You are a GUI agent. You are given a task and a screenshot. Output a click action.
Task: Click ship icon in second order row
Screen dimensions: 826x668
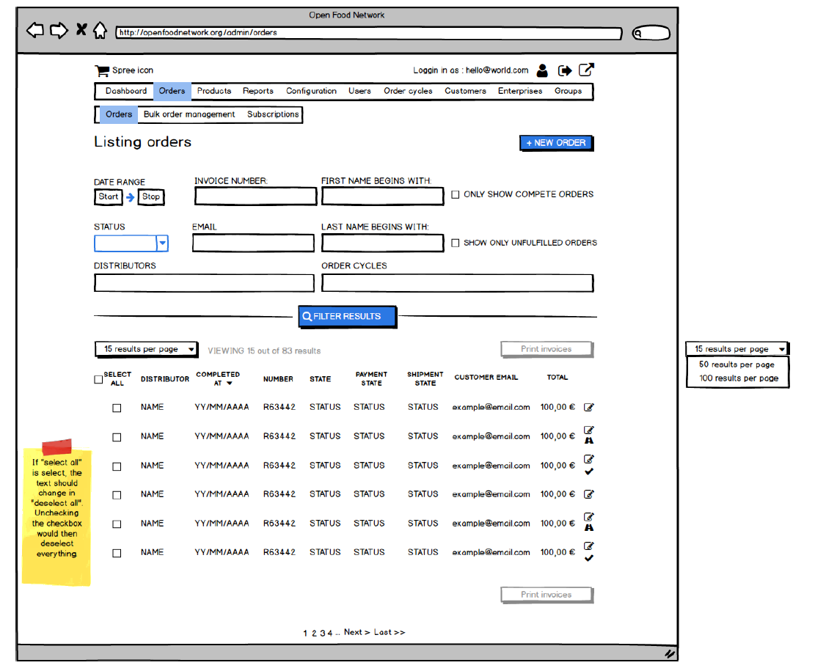click(589, 441)
